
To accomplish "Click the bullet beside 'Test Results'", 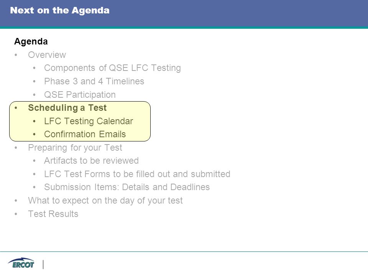I will pyautogui.click(x=16, y=214).
